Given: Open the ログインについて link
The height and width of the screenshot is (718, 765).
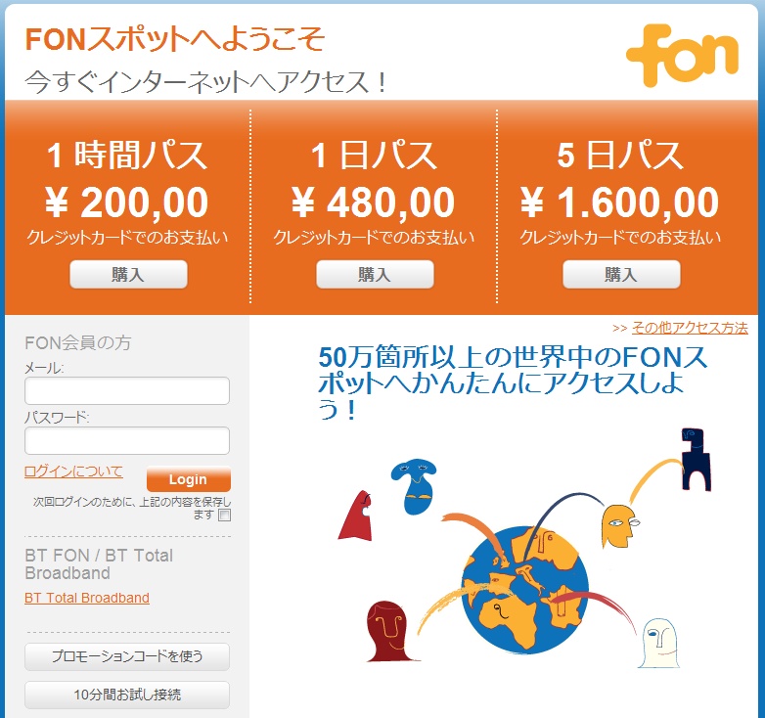Looking at the screenshot, I should pyautogui.click(x=73, y=471).
